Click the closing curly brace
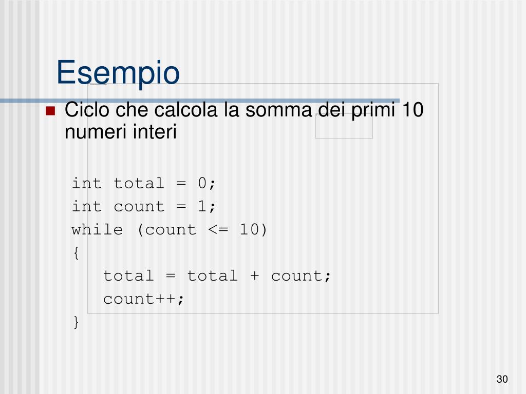This screenshot has height=394, width=526. point(76,322)
